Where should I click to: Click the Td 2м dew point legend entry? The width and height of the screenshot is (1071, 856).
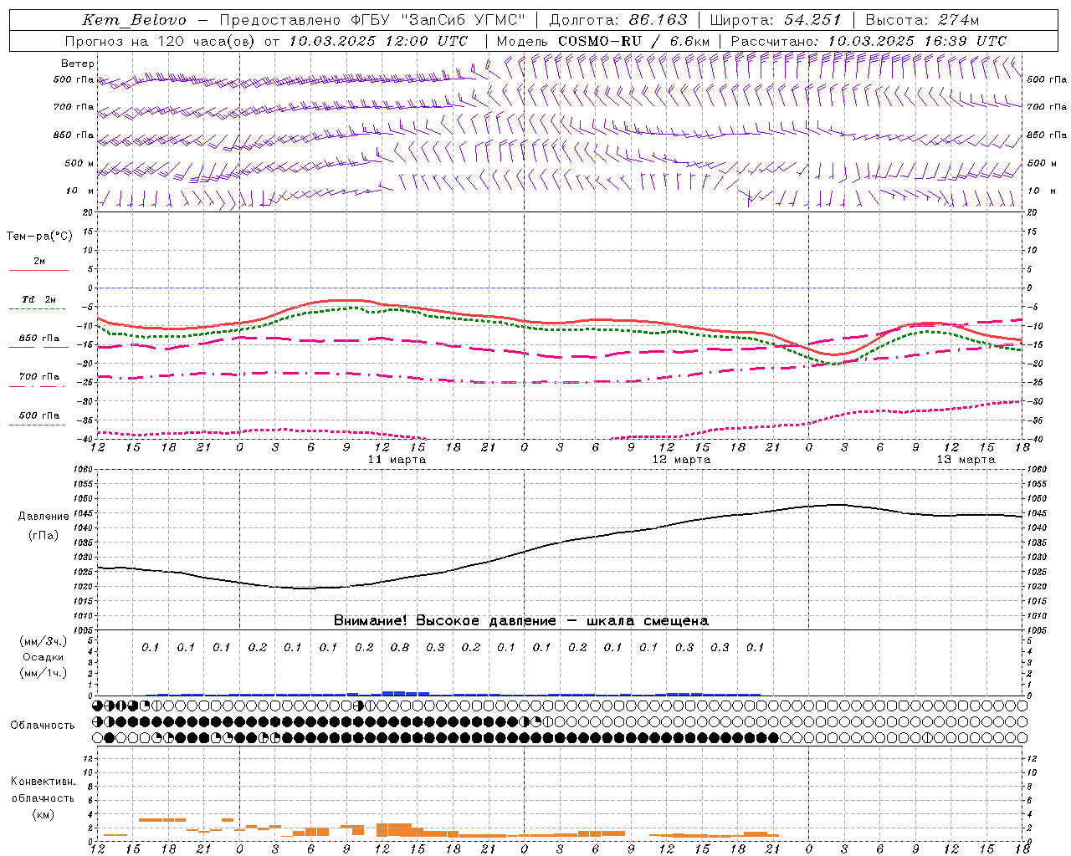39,299
